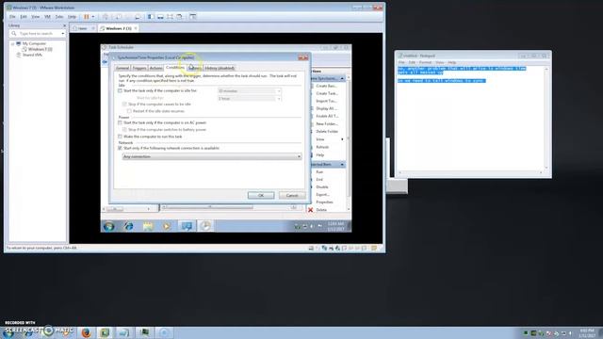Click the guest Windows 7 Start orb
The height and width of the screenshot is (339, 603).
coord(109,226)
